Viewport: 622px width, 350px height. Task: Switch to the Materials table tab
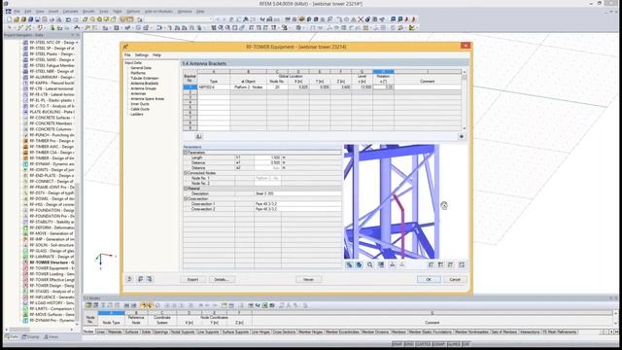(x=115, y=332)
